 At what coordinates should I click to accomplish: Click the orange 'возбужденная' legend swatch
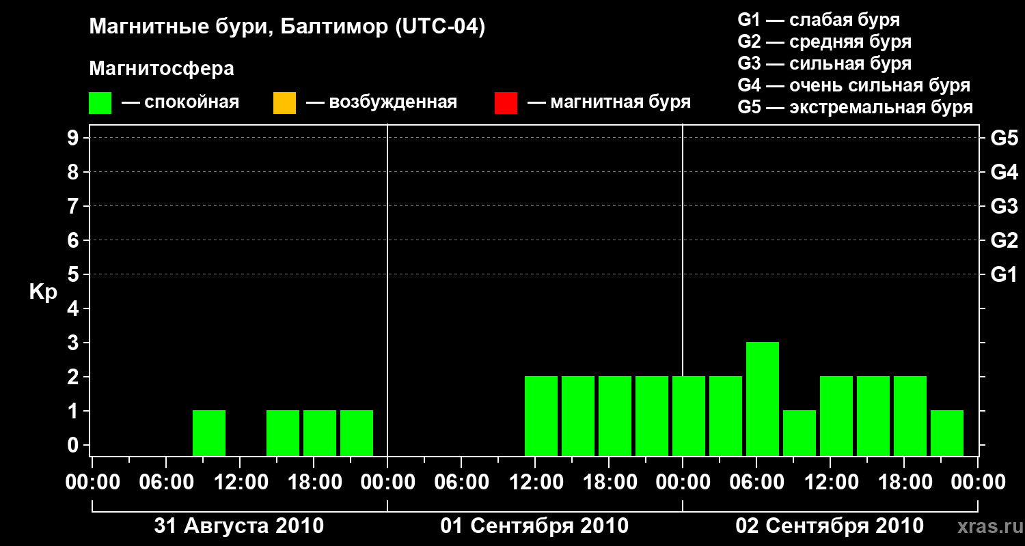284,103
